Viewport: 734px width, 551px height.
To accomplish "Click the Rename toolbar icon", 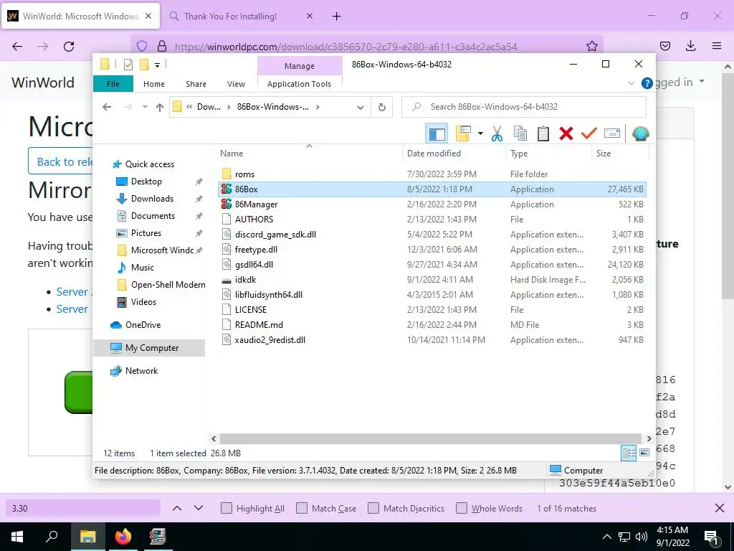I will [x=612, y=134].
